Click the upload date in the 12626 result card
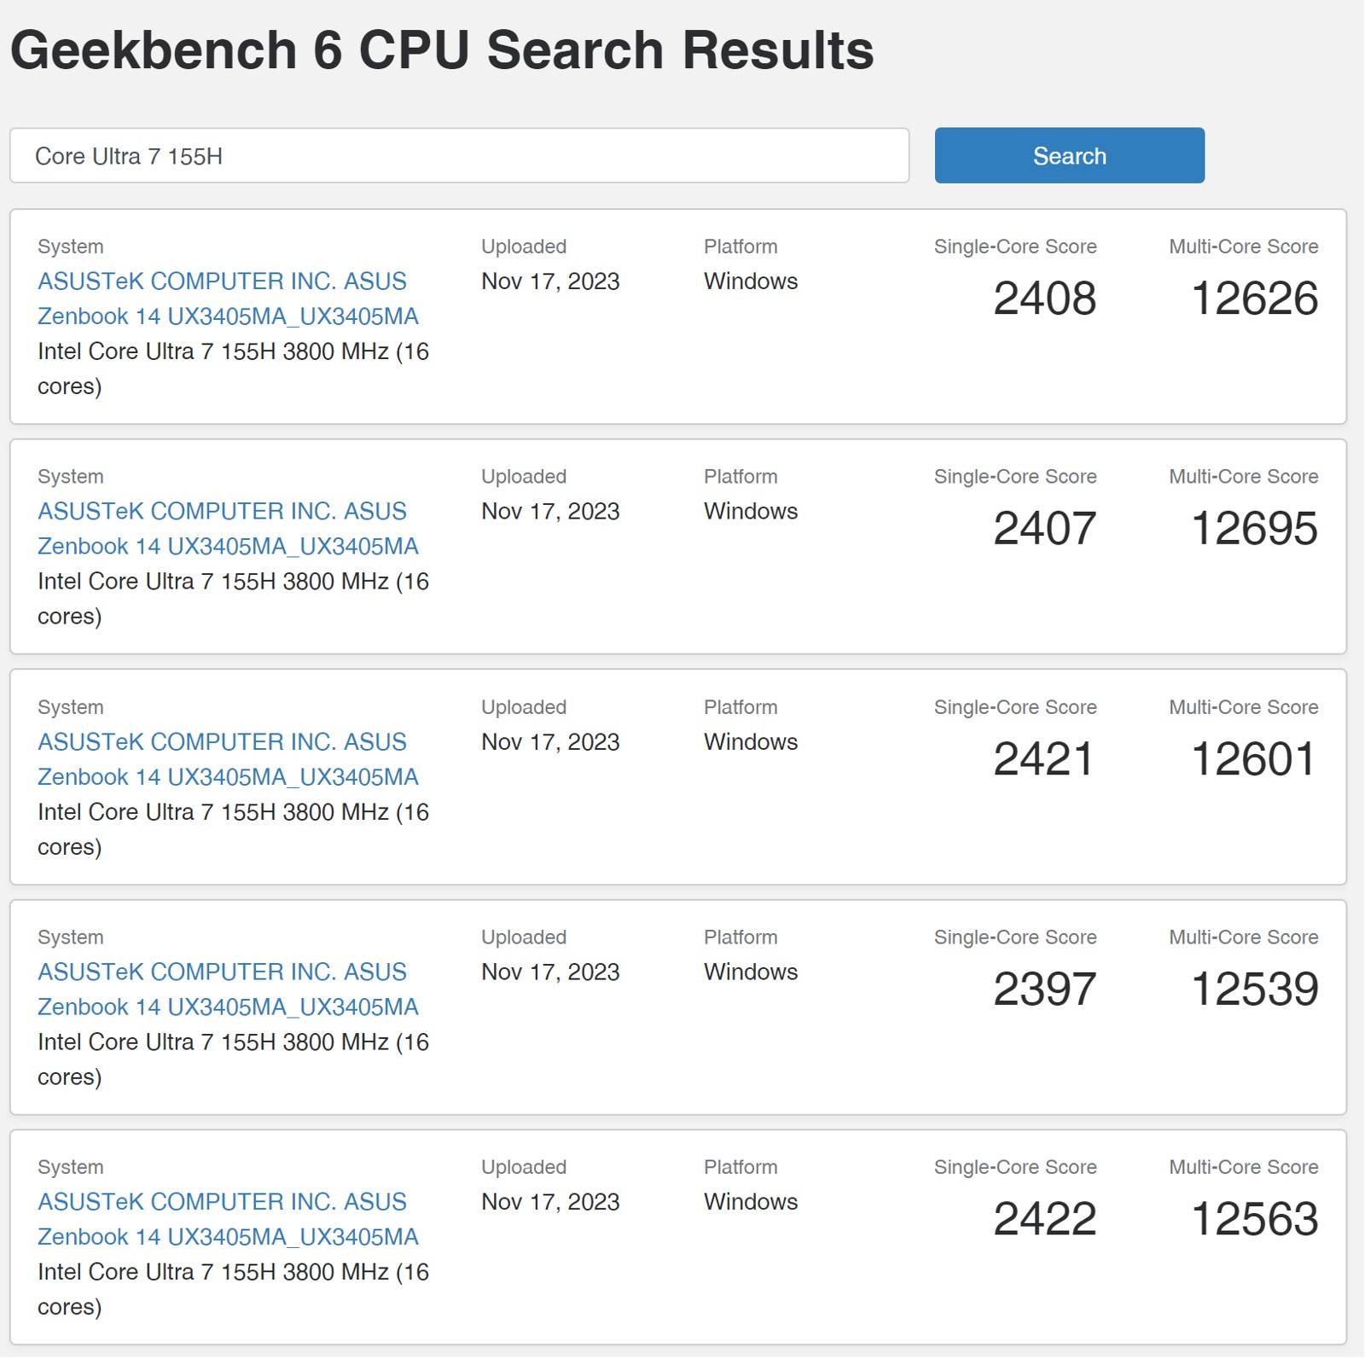1365x1358 pixels. (x=550, y=281)
